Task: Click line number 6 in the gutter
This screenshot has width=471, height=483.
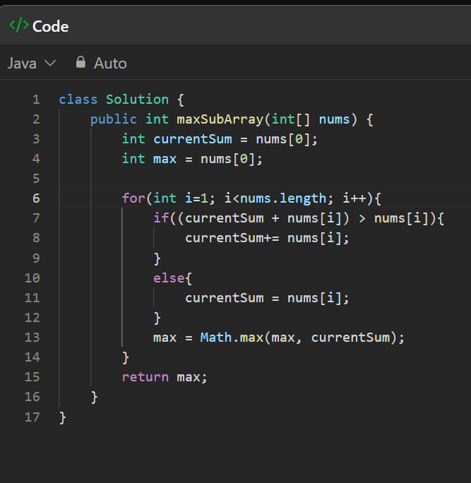Action: [36, 198]
